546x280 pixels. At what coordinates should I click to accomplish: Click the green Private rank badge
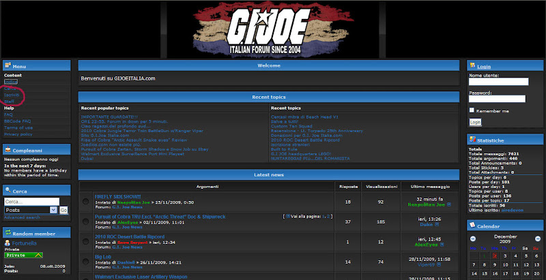point(24,255)
